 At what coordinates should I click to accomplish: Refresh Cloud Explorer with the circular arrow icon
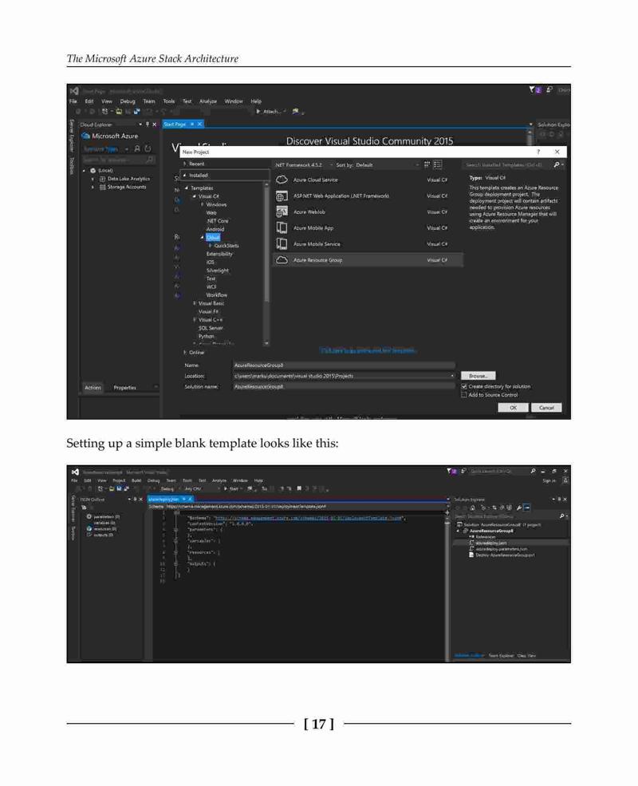pos(148,149)
